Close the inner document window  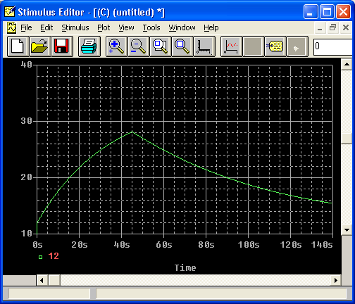click(x=346, y=27)
